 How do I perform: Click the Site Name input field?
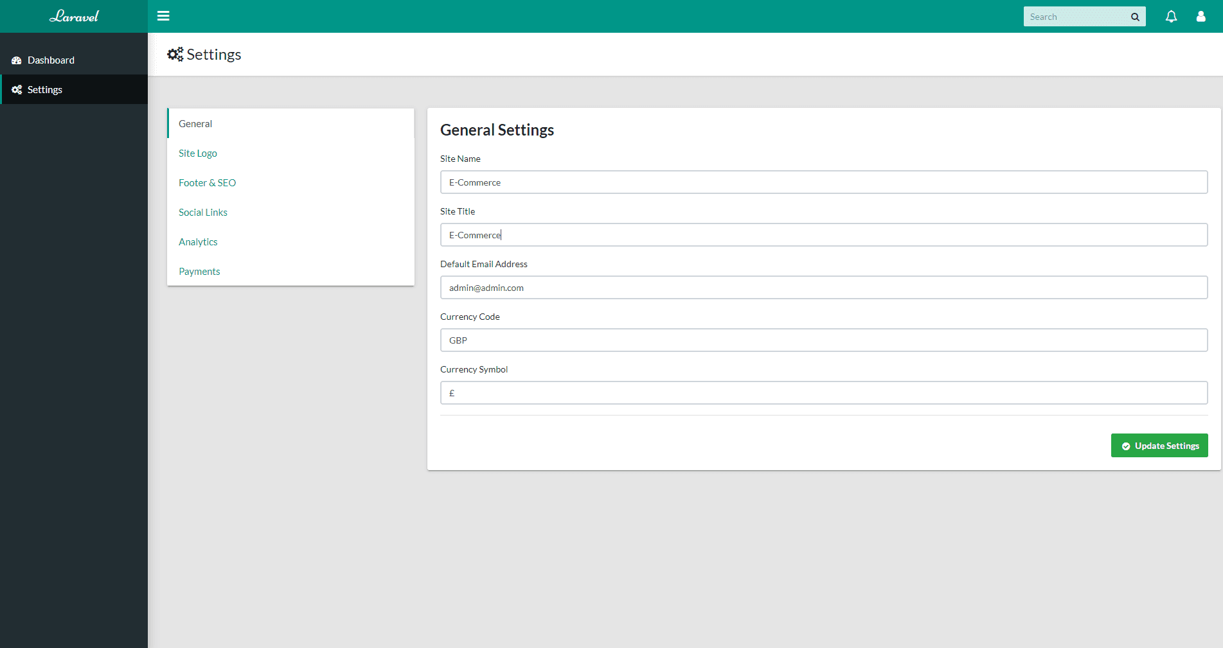point(824,182)
